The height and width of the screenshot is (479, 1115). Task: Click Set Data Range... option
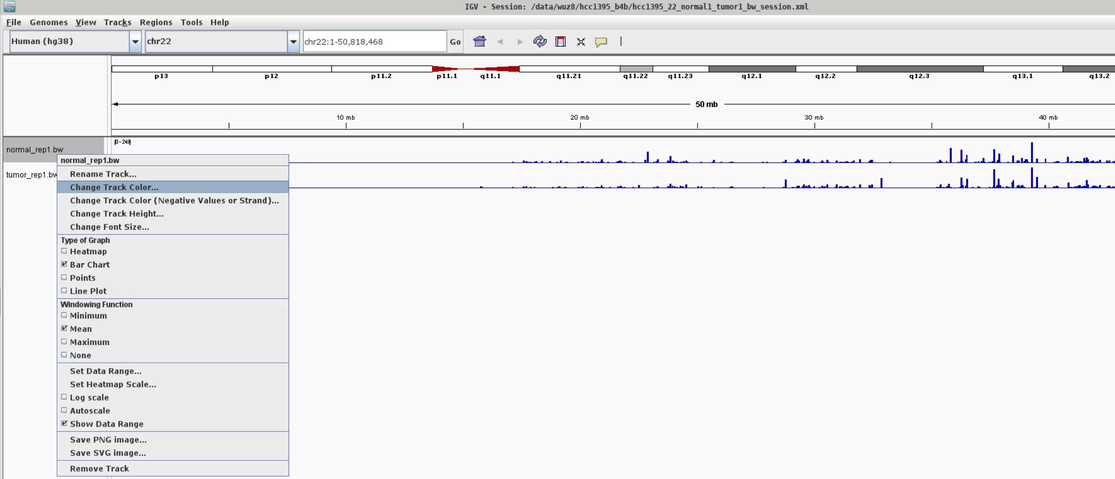click(106, 371)
